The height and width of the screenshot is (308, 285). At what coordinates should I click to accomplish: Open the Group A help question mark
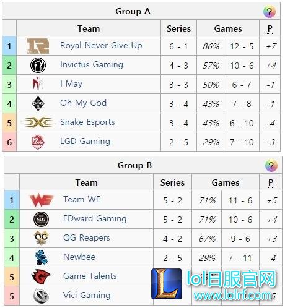pos(270,12)
